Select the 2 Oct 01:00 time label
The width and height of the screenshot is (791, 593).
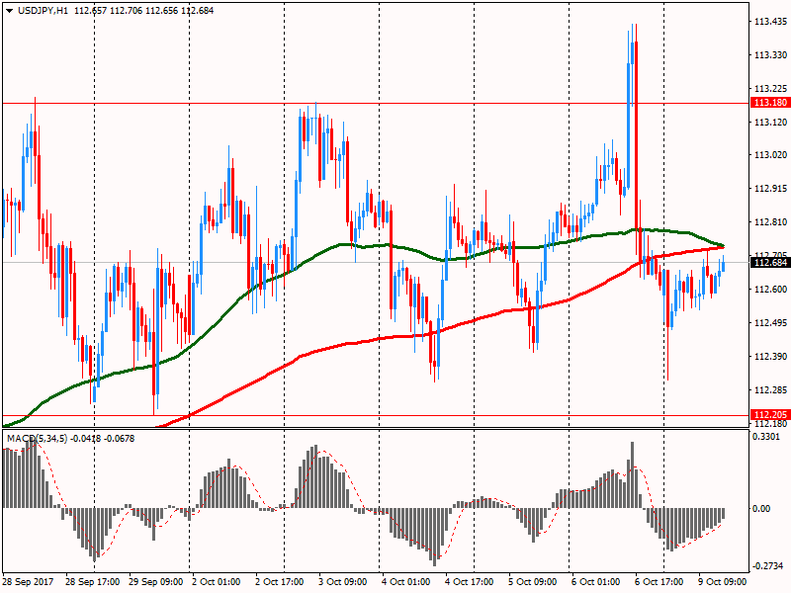click(217, 582)
